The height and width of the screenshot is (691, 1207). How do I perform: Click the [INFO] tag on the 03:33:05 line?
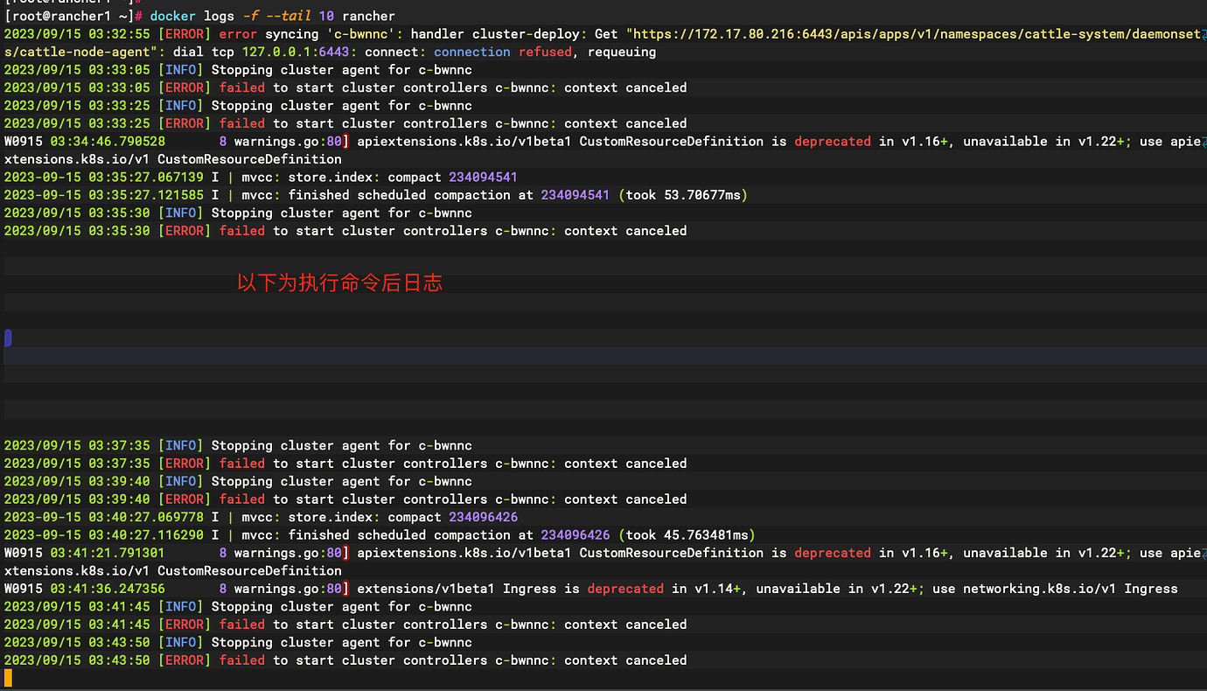coord(181,70)
